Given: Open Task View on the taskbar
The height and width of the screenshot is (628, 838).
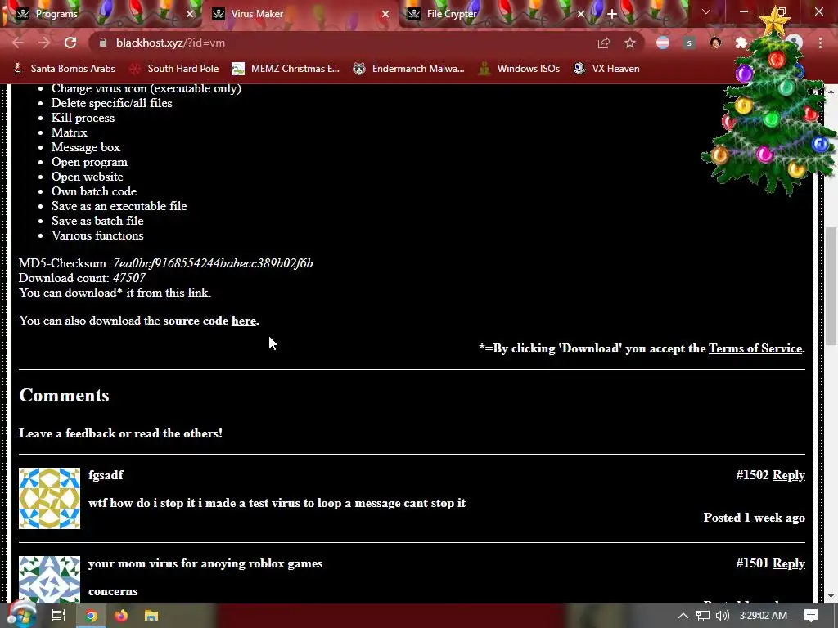Looking at the screenshot, I should [58, 616].
